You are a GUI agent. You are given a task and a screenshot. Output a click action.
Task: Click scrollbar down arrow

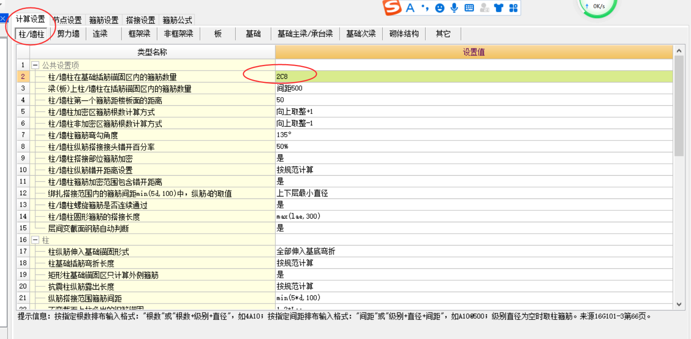pos(679,304)
